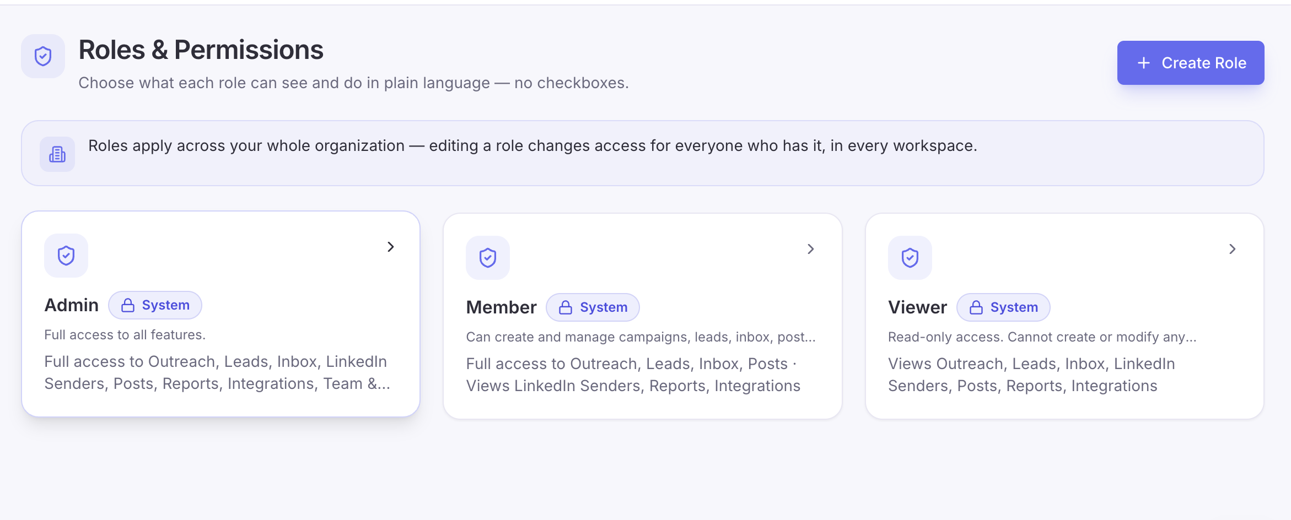Image resolution: width=1291 pixels, height=520 pixels.
Task: Click the plus icon on Create Role button
Action: click(1144, 63)
